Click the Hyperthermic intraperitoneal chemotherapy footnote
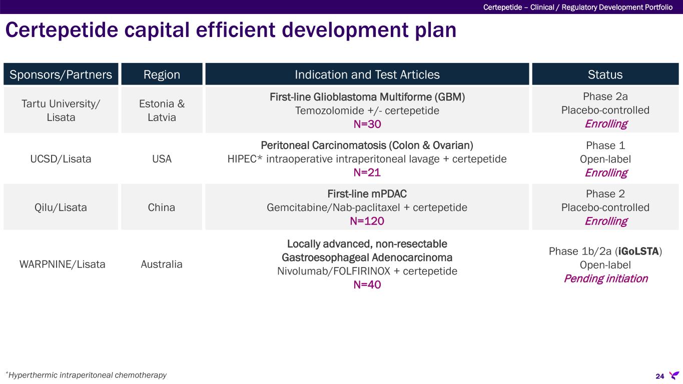 (x=86, y=375)
